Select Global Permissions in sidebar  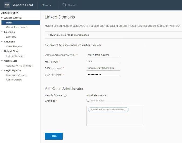[x=17, y=27]
